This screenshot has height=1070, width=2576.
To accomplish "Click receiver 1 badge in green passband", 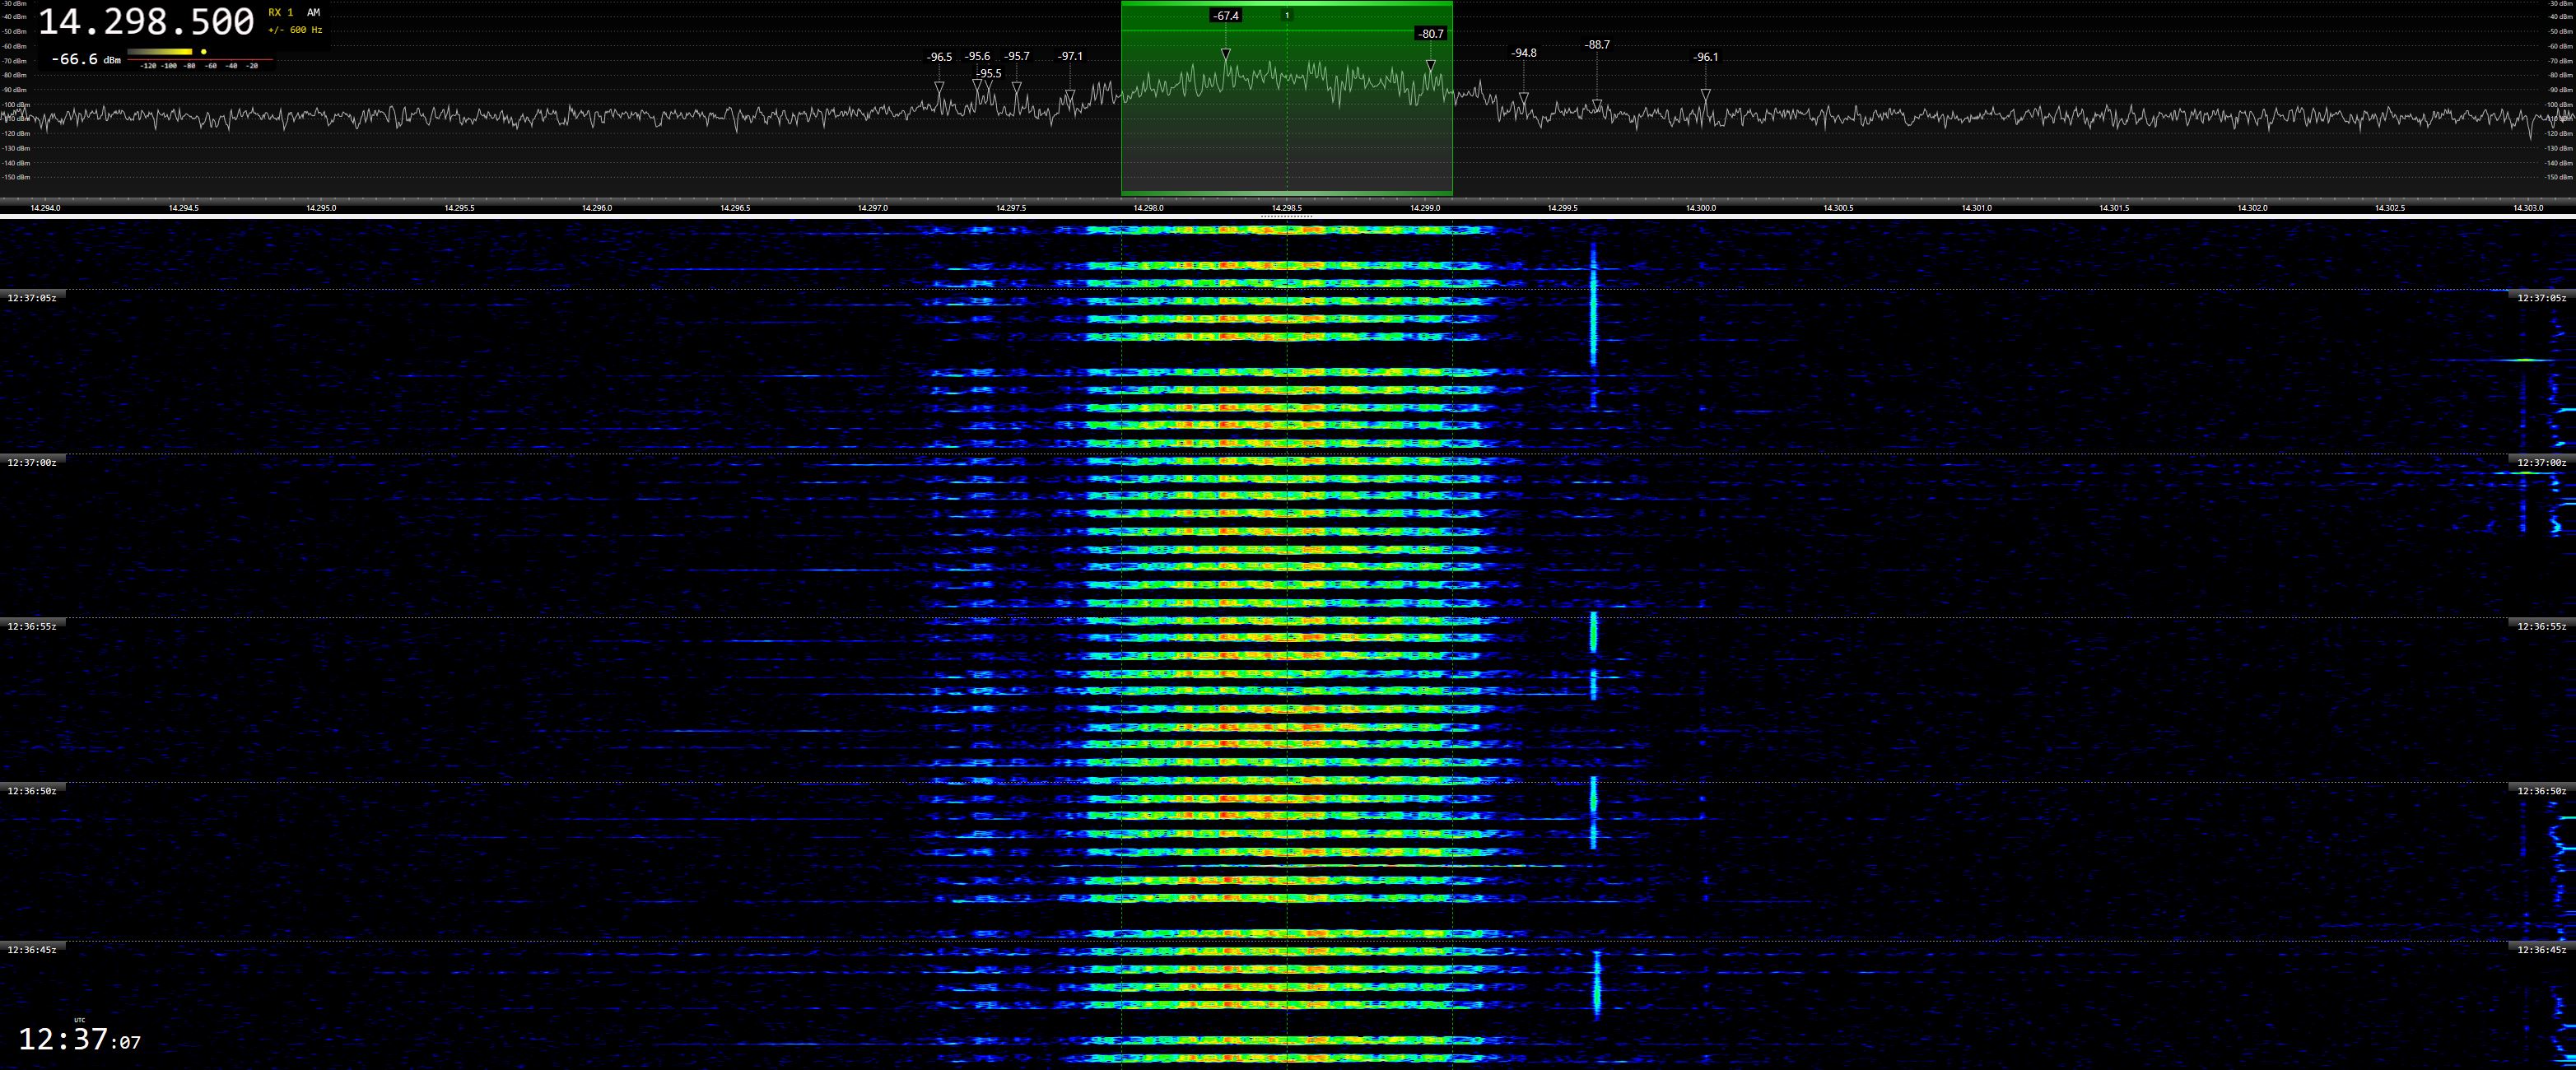I will (x=1287, y=15).
